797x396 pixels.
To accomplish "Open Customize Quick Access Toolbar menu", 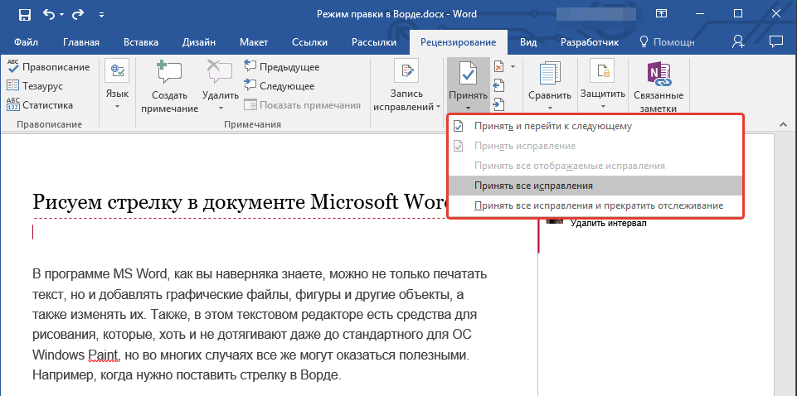I will tap(102, 15).
